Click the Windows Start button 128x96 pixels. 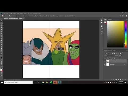coord(2,82)
